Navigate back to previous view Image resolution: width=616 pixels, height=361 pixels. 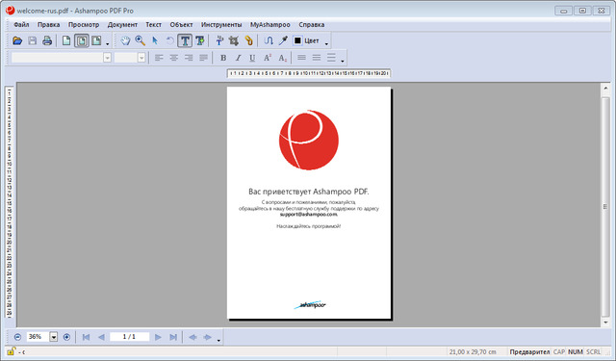pos(192,337)
